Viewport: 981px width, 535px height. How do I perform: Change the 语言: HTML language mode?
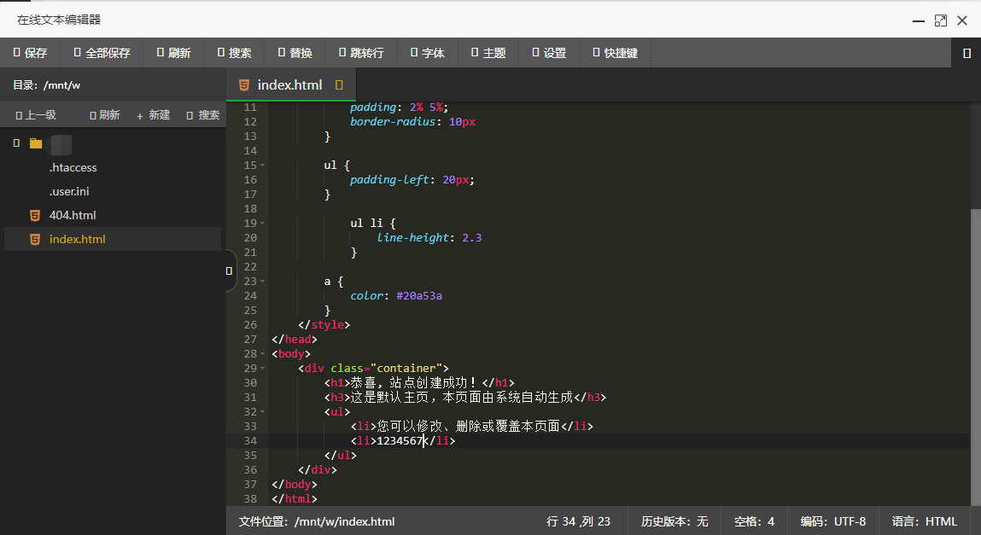pos(924,522)
